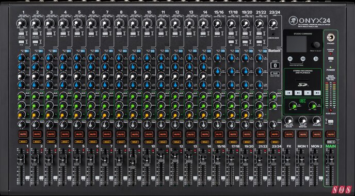Mute the MON 1 output
Screen dimensions: 355x196
[x=303, y=134]
